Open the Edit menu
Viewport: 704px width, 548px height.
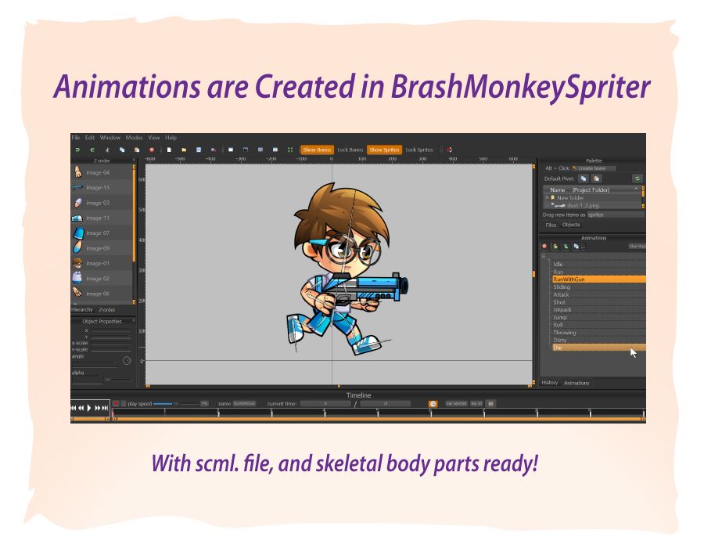(x=90, y=138)
